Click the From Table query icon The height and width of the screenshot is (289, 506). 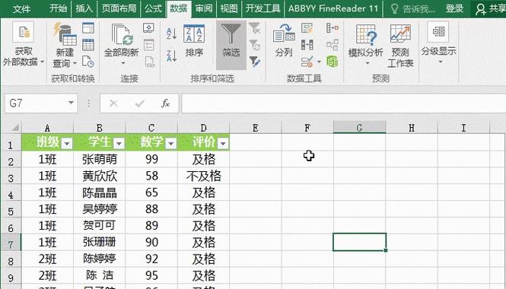pos(88,45)
